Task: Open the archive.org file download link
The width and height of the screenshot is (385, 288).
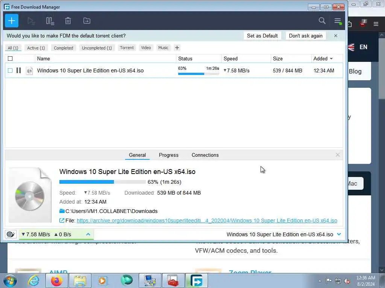Action: 207,220
